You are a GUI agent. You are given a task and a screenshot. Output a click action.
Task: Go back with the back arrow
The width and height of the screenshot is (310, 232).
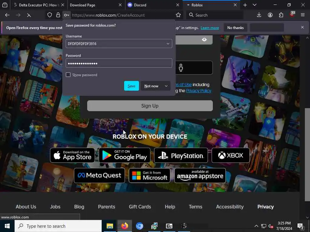click(7, 15)
